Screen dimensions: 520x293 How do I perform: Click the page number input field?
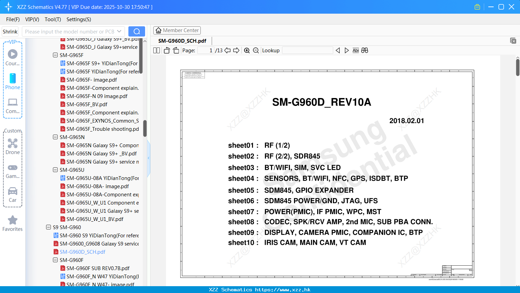(x=206, y=51)
